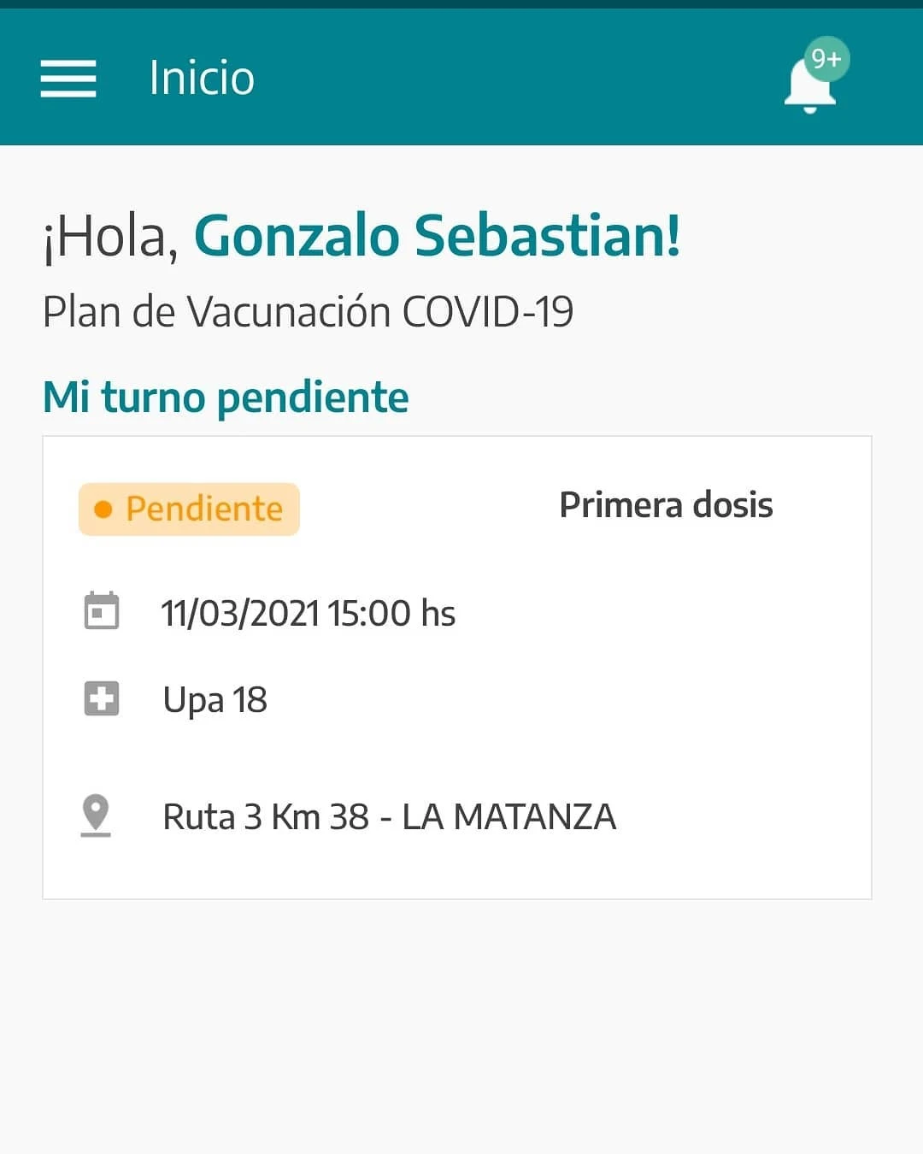Click the user name Gonzalo Sebastian
The image size is (923, 1154).
[x=437, y=236]
